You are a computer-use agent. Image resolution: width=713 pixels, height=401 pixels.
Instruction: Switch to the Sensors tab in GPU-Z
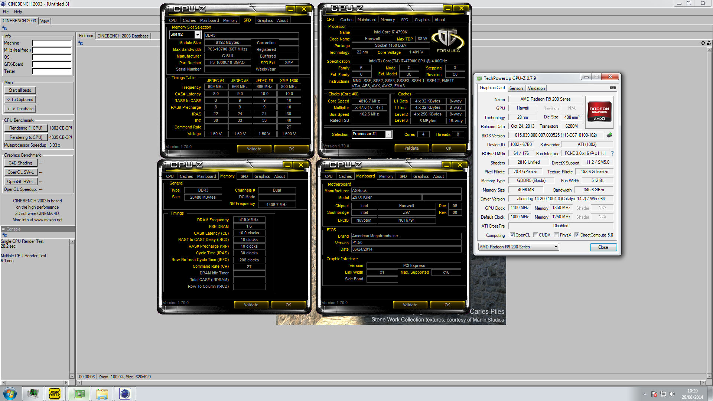click(516, 88)
